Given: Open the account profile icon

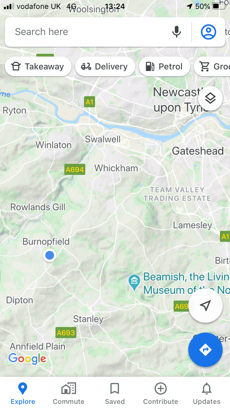Looking at the screenshot, I should click(209, 32).
